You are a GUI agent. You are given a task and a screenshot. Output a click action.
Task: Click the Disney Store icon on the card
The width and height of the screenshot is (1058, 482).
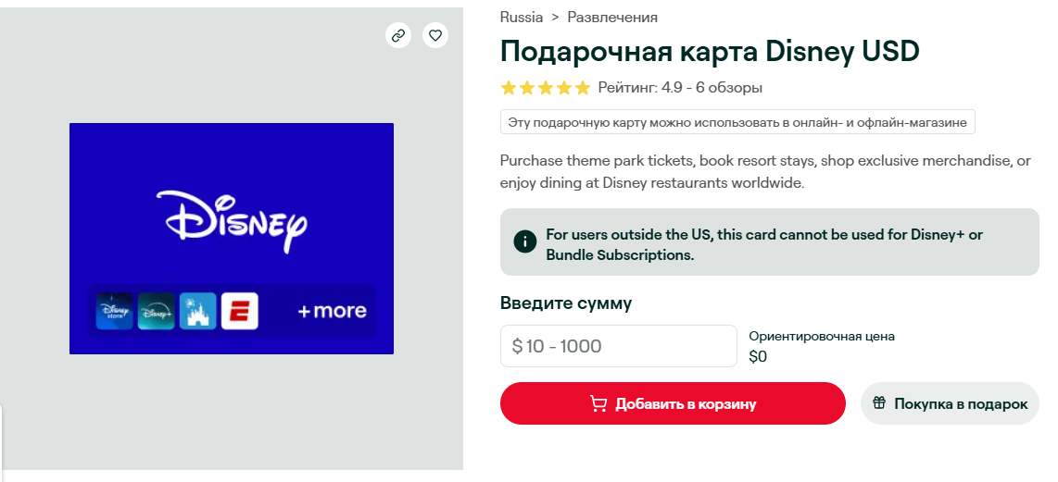point(115,312)
